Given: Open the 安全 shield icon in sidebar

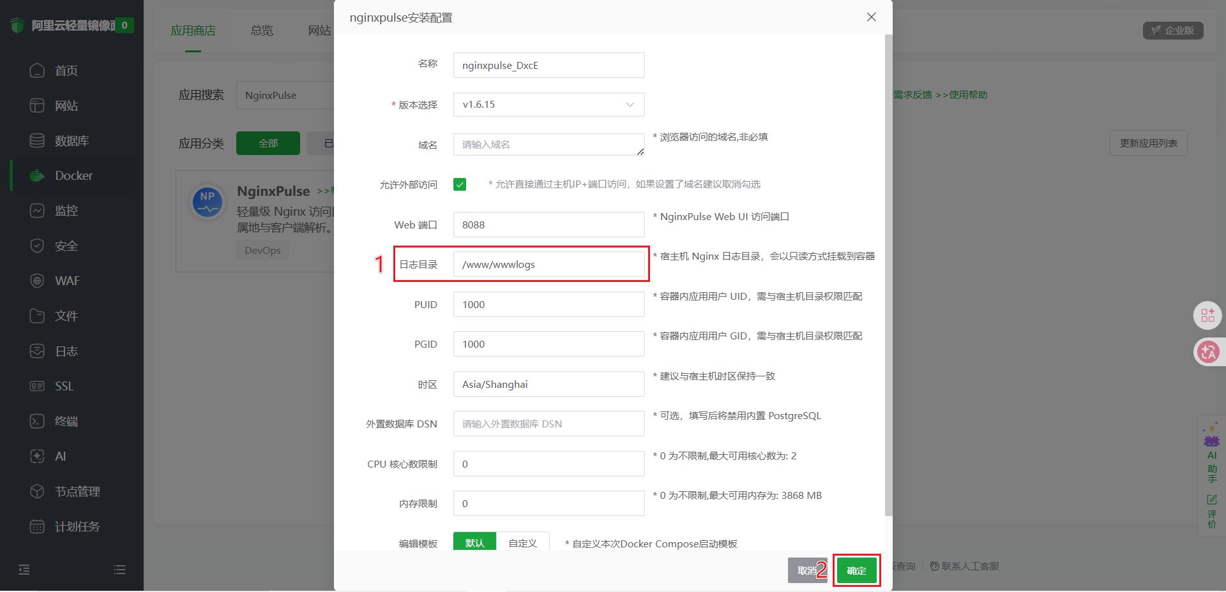Looking at the screenshot, I should (37, 246).
